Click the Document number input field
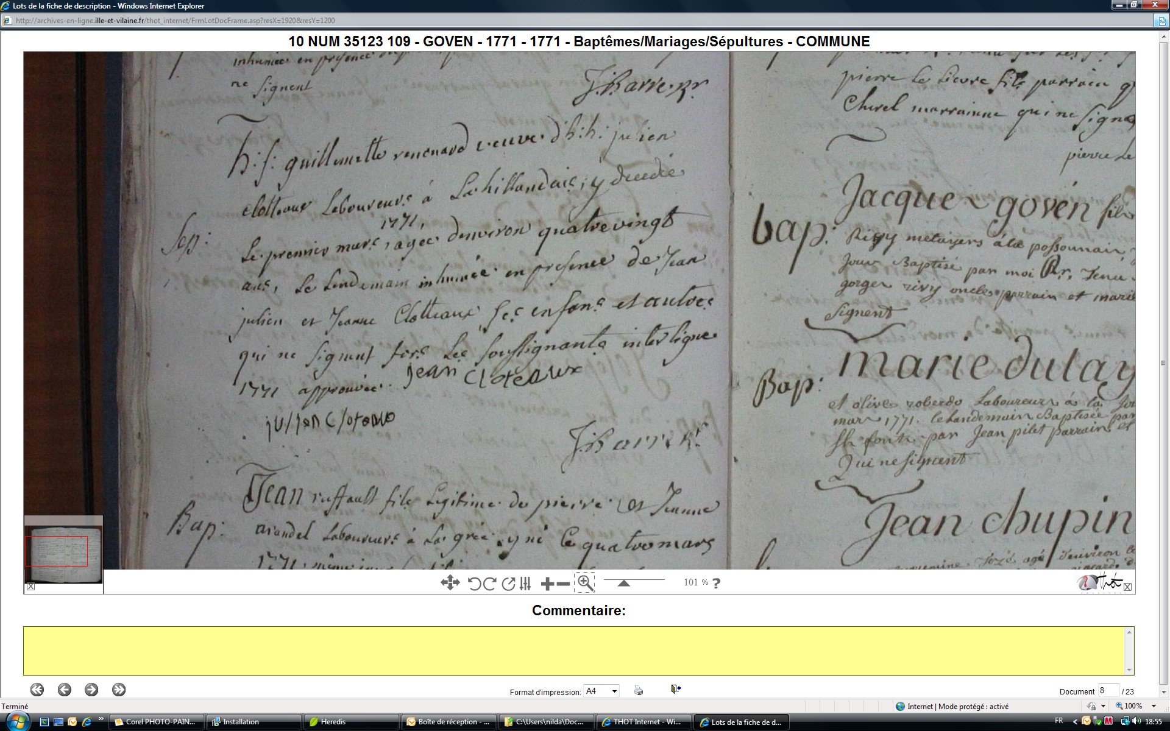The image size is (1170, 731). [x=1108, y=691]
